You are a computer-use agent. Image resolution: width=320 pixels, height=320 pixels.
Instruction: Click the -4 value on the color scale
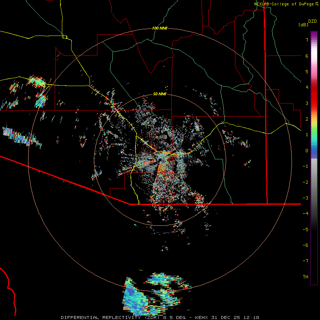point(305,214)
